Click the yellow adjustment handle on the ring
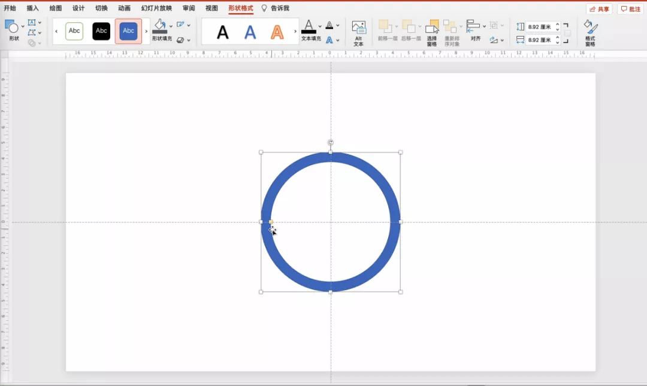647x386 pixels. [271, 222]
